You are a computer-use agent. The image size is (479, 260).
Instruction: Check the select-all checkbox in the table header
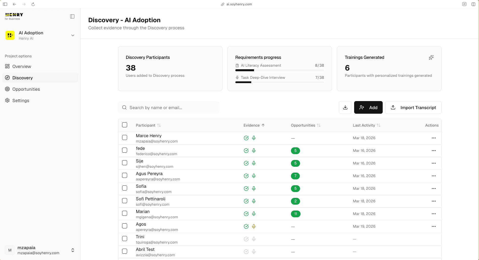coord(125,125)
